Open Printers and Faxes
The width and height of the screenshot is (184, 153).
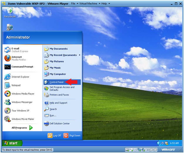click(x=62, y=95)
